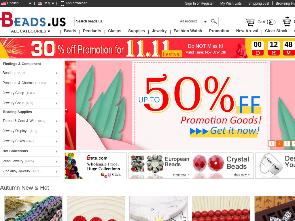This screenshot has height=221, width=295.
Task: Click the Sign In or Register link
Action: point(199,3)
